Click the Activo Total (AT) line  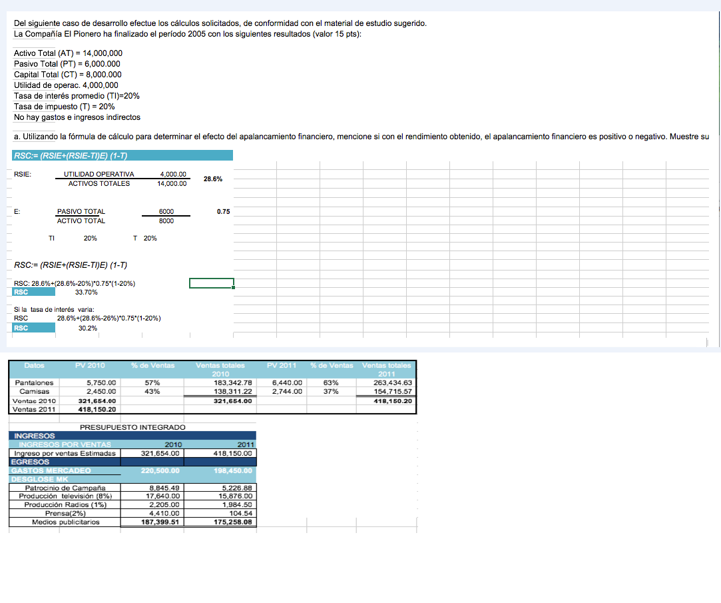click(68, 53)
